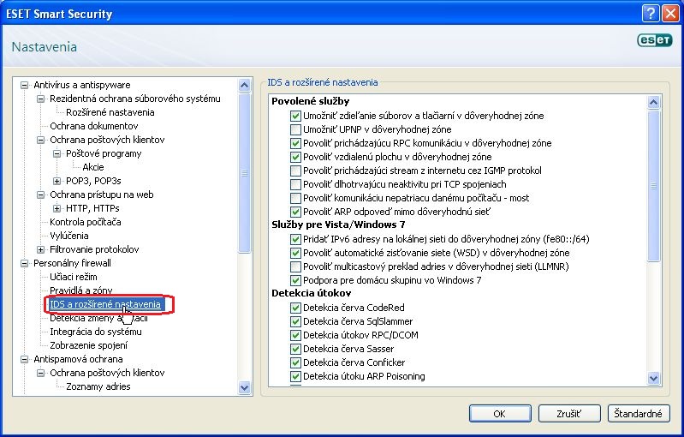Toggle Detekcia červa Conficker

click(x=295, y=362)
